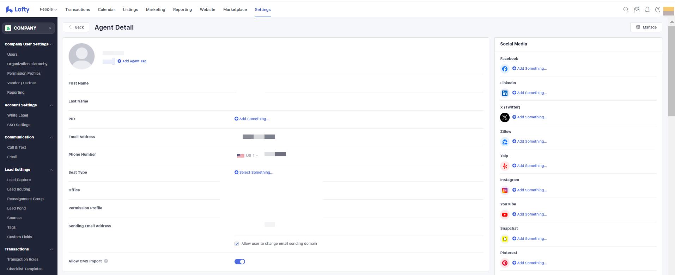Open SSO Settings in sidebar

click(x=19, y=125)
